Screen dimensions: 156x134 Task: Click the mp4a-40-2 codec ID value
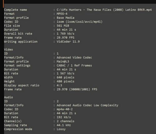65,109
